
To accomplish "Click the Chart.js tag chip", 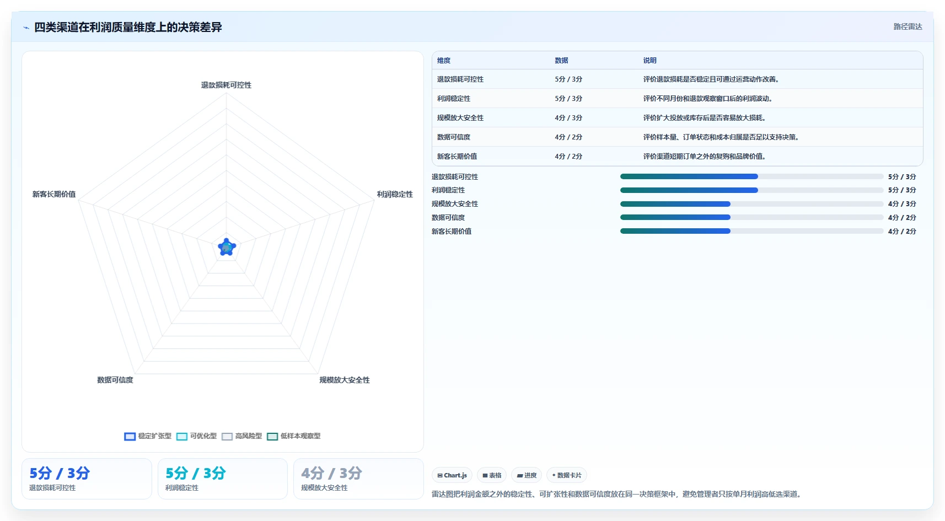I will click(x=452, y=475).
